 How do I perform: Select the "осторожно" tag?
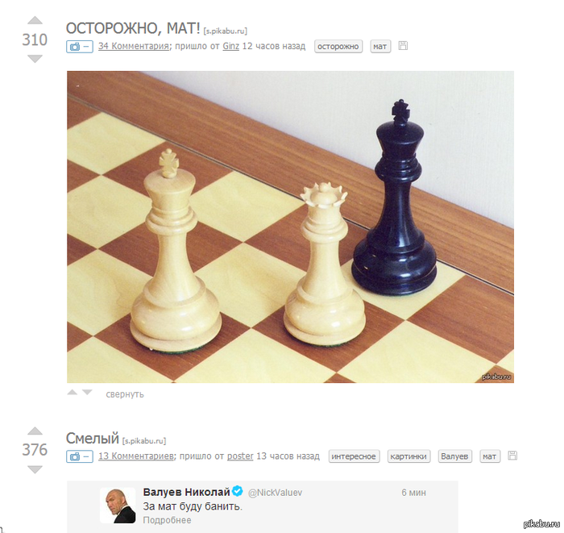tap(338, 47)
